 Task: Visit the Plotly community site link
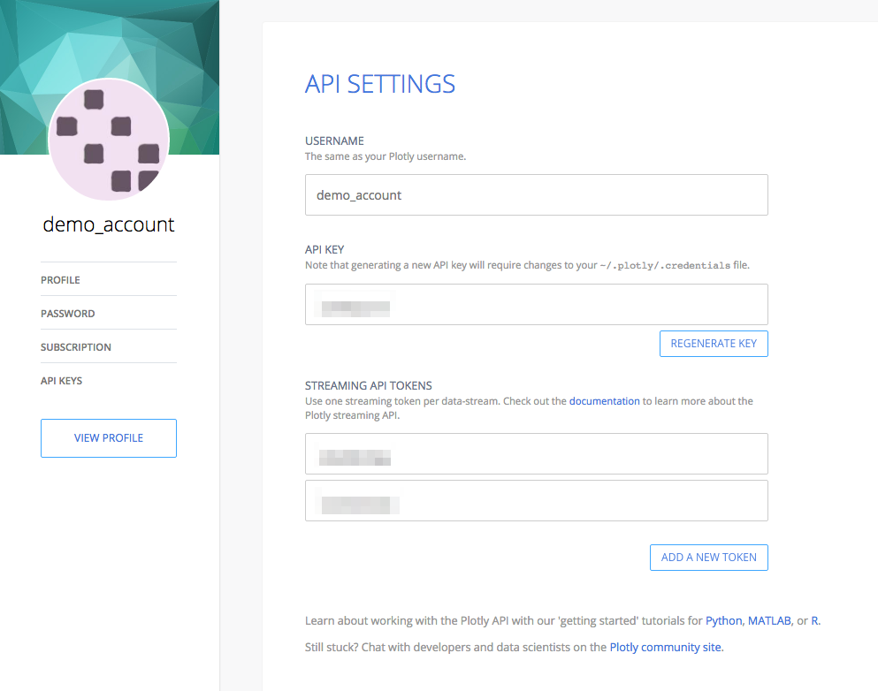point(665,648)
